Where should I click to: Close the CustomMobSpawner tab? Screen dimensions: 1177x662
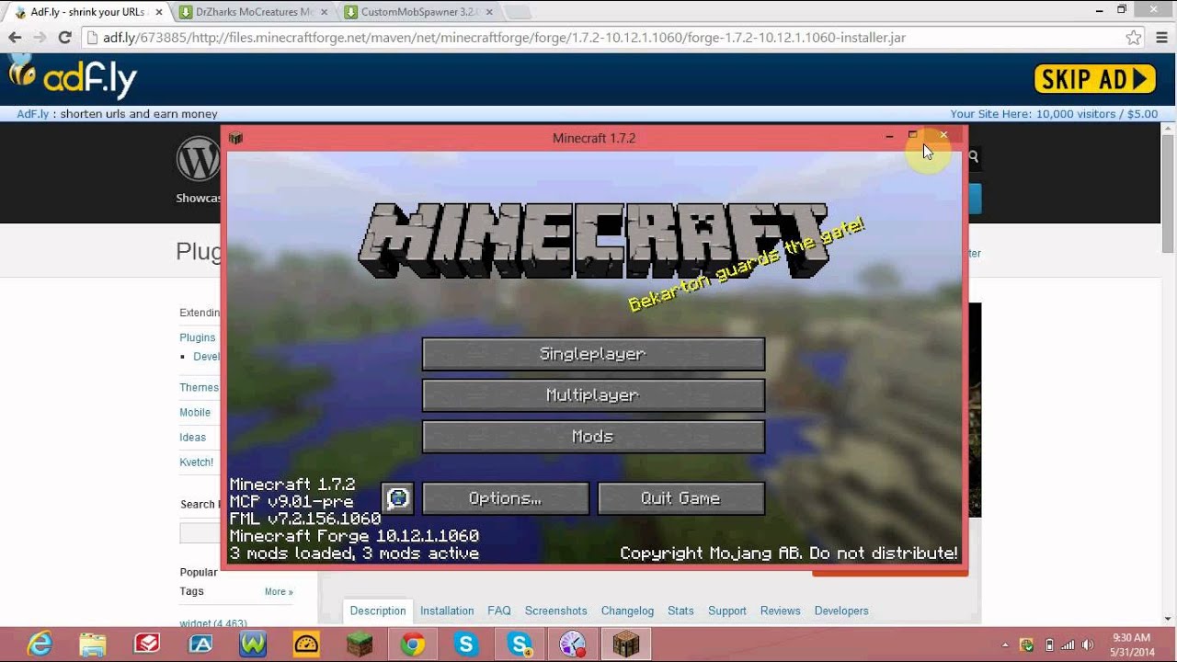489,12
